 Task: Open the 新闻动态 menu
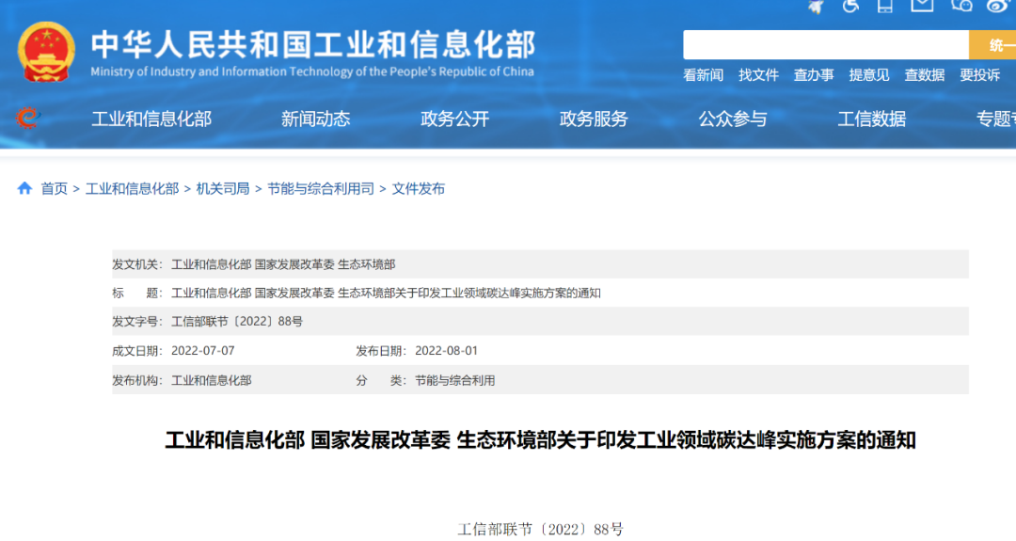pos(315,119)
